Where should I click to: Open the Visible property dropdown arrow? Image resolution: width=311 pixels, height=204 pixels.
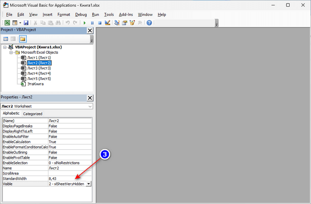click(x=89, y=184)
